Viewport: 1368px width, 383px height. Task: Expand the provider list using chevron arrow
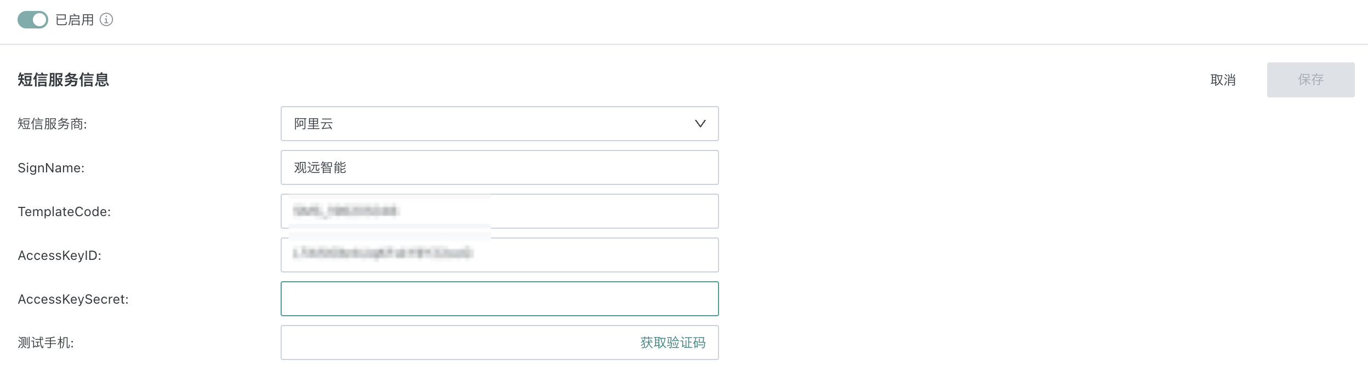[x=700, y=124]
